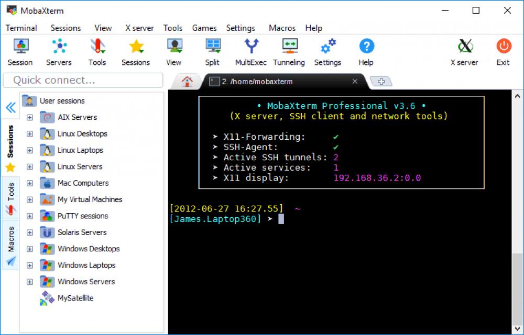The width and height of the screenshot is (524, 335).
Task: Expand the Windows Desktops tree node
Action: click(x=30, y=249)
